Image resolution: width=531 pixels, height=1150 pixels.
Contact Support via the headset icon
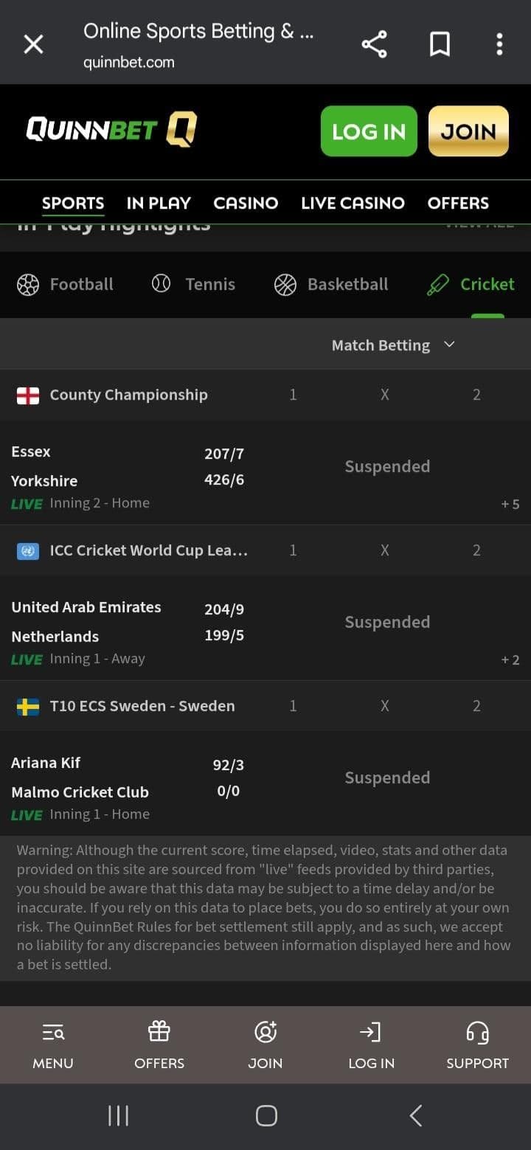coord(477,1033)
